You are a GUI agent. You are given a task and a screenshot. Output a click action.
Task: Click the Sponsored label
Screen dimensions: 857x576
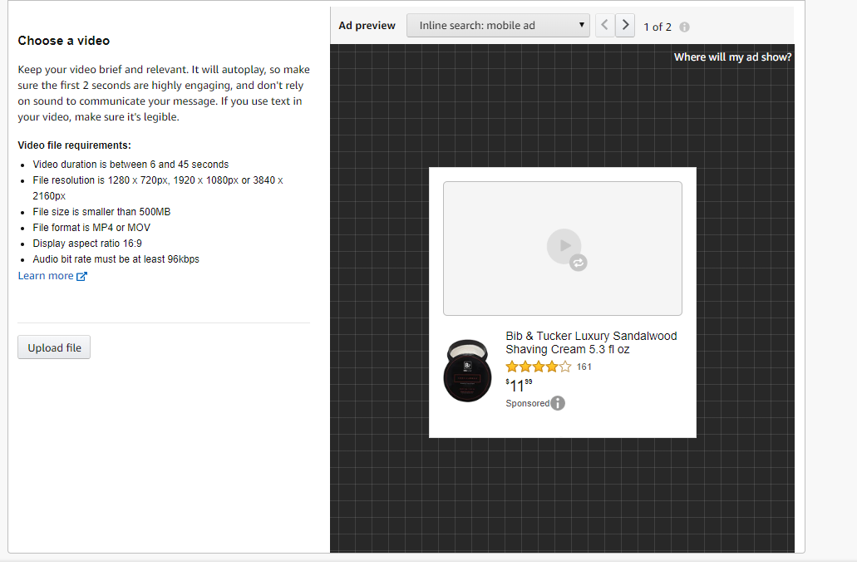click(528, 403)
